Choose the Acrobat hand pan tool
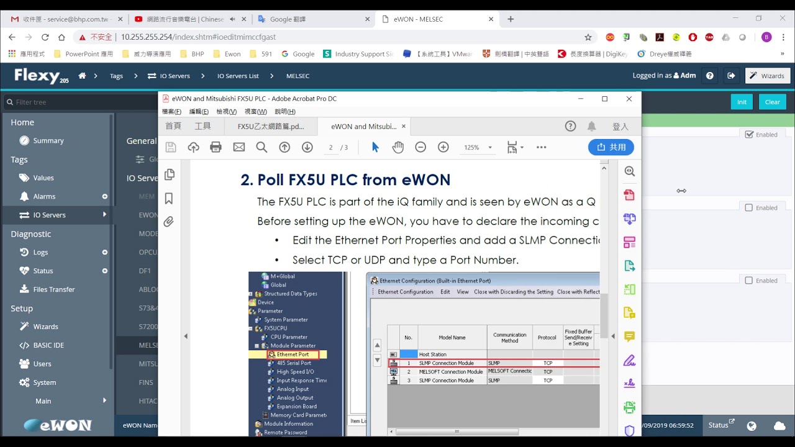 tap(397, 147)
